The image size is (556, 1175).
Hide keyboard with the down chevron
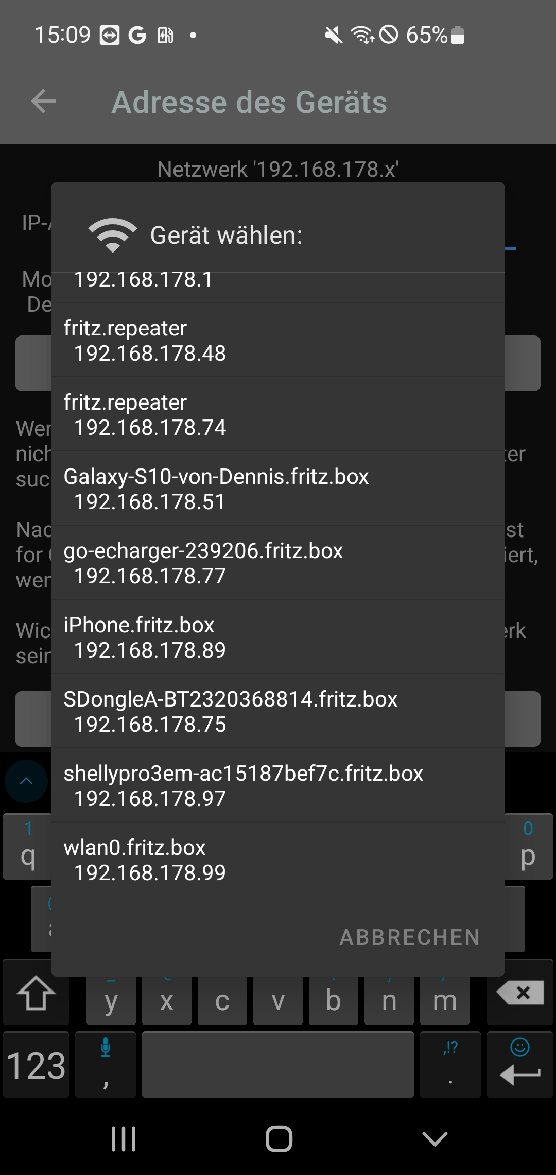point(434,1138)
